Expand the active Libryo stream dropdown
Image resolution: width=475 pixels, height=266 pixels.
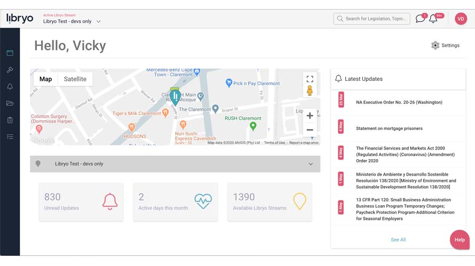pyautogui.click(x=99, y=22)
